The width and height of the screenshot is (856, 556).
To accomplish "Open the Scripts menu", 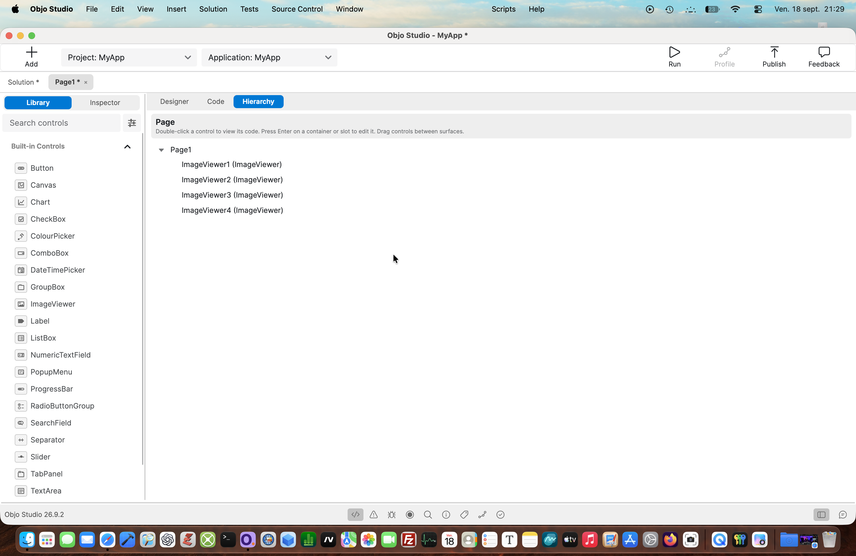I will (x=504, y=9).
